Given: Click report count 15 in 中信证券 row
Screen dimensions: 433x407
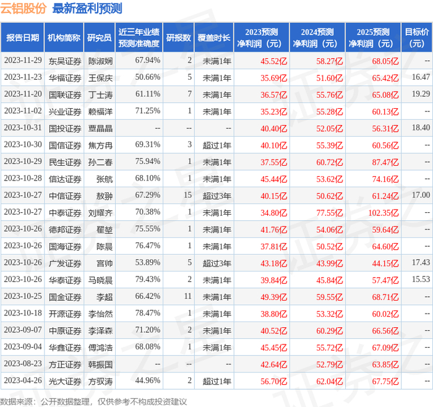Looking at the screenshot, I should [188, 195].
